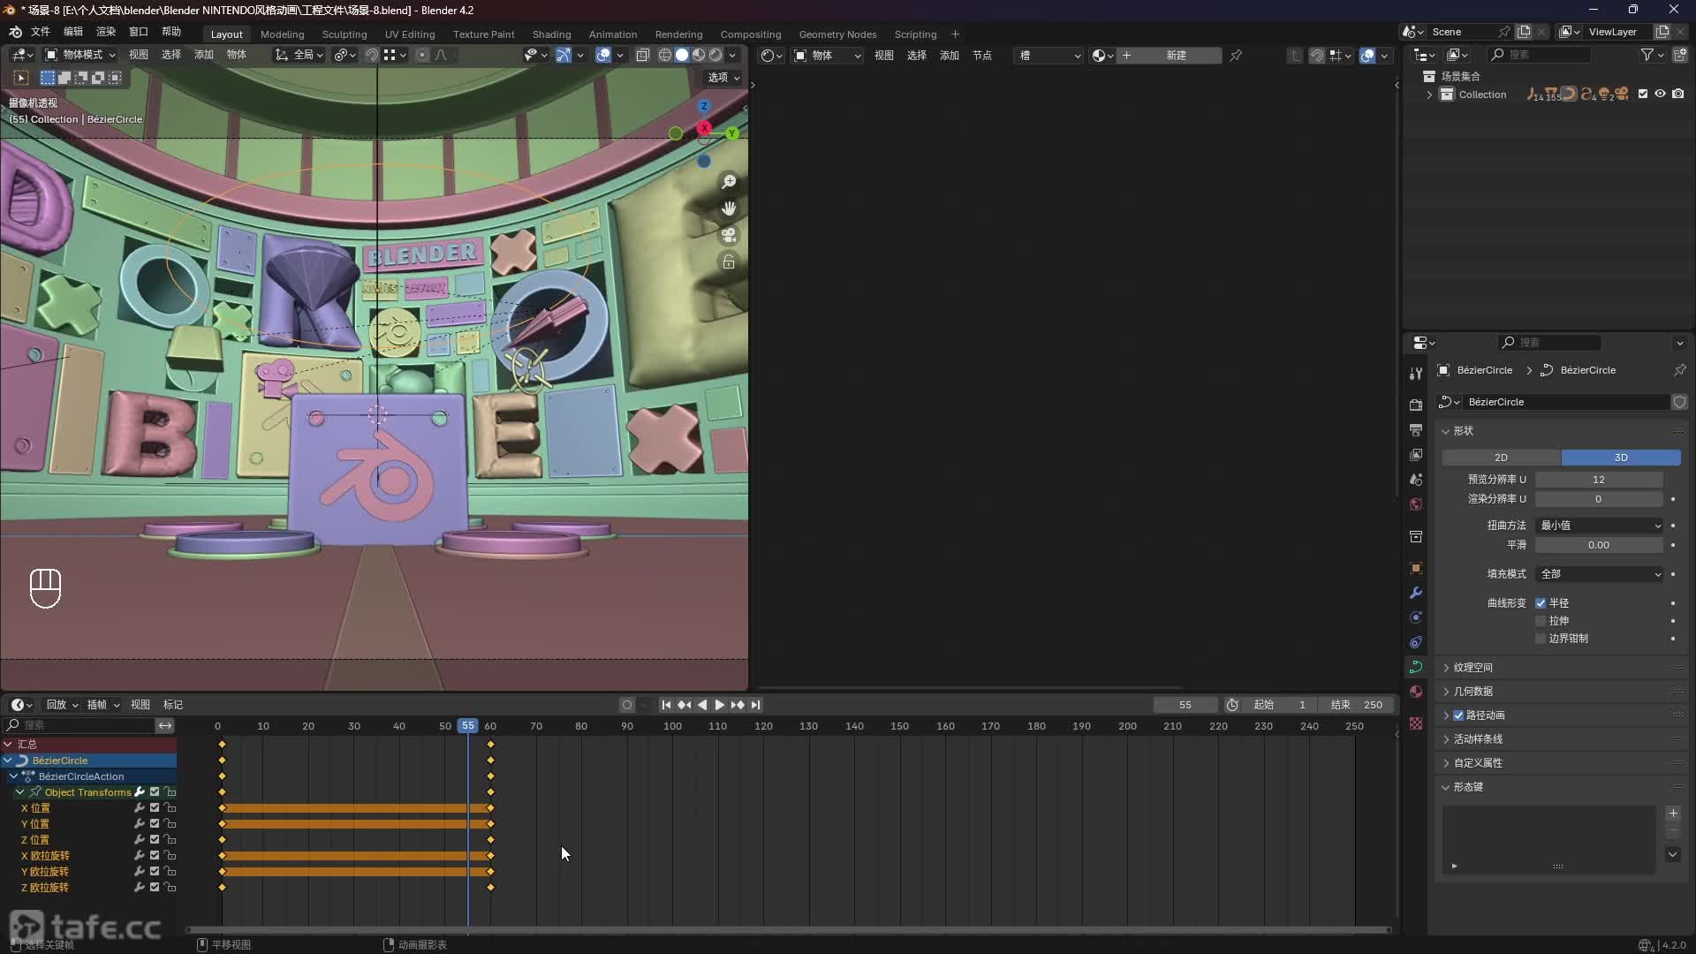Collapse the 形状 shape panel
The image size is (1696, 954).
1464,431
